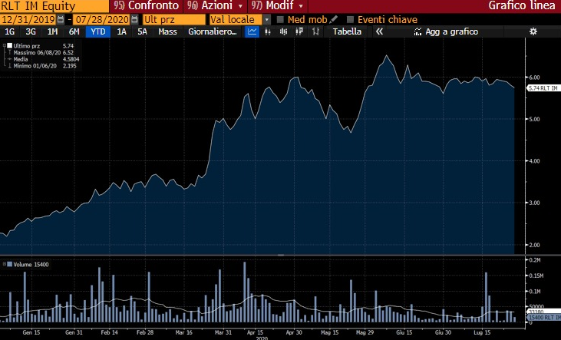
Task: Select the flag-shaped chart style icon
Action: click(x=299, y=31)
